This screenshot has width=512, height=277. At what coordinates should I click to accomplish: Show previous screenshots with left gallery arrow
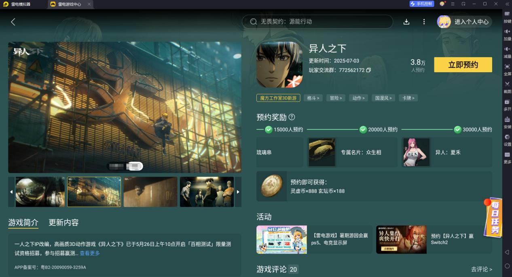[x=11, y=192]
